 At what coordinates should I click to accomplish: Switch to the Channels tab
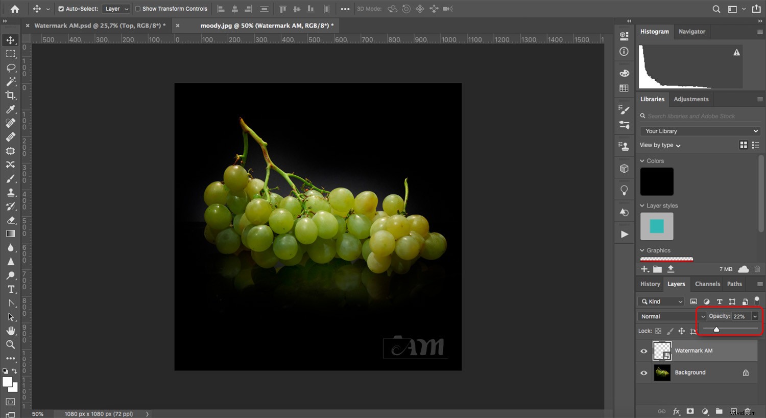tap(707, 284)
